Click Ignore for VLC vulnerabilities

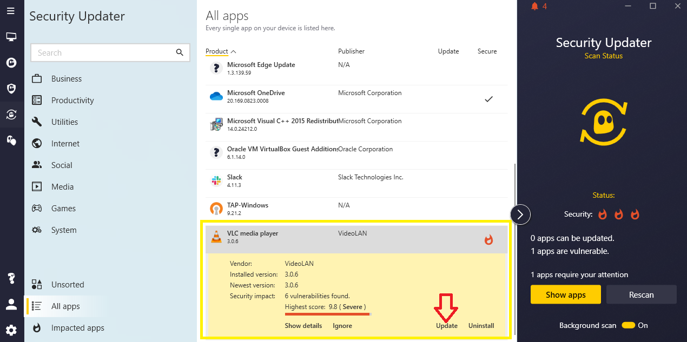342,326
